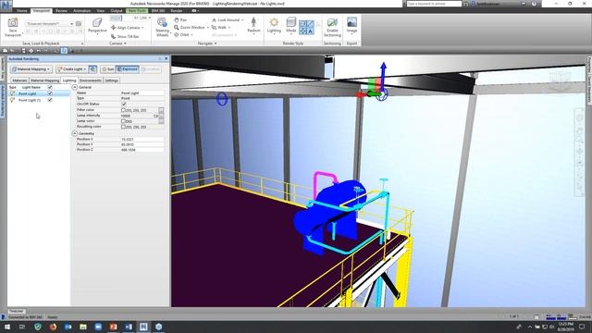Collapse the General section
The width and height of the screenshot is (592, 333).
[75, 87]
